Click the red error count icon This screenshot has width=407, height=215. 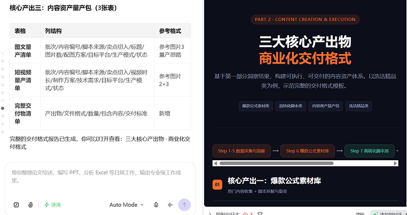pos(245,214)
